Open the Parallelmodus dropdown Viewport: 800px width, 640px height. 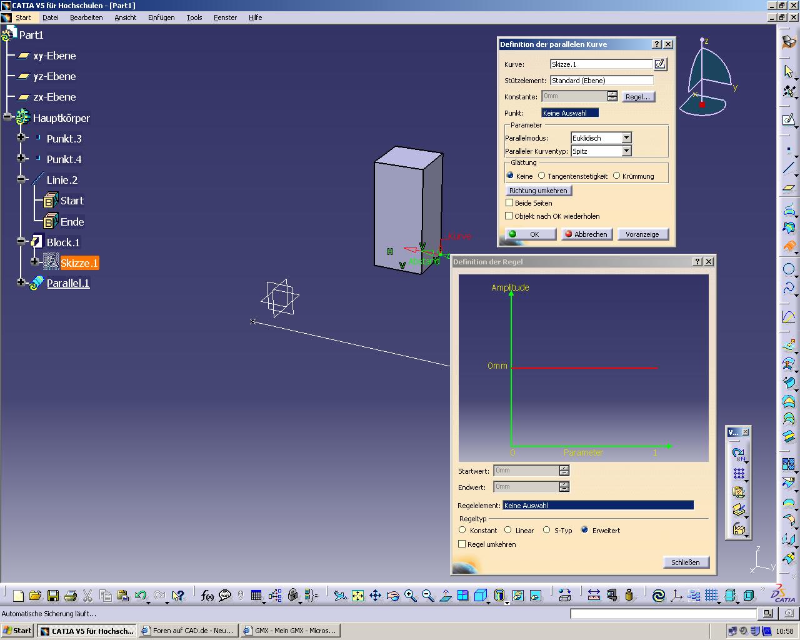[626, 137]
